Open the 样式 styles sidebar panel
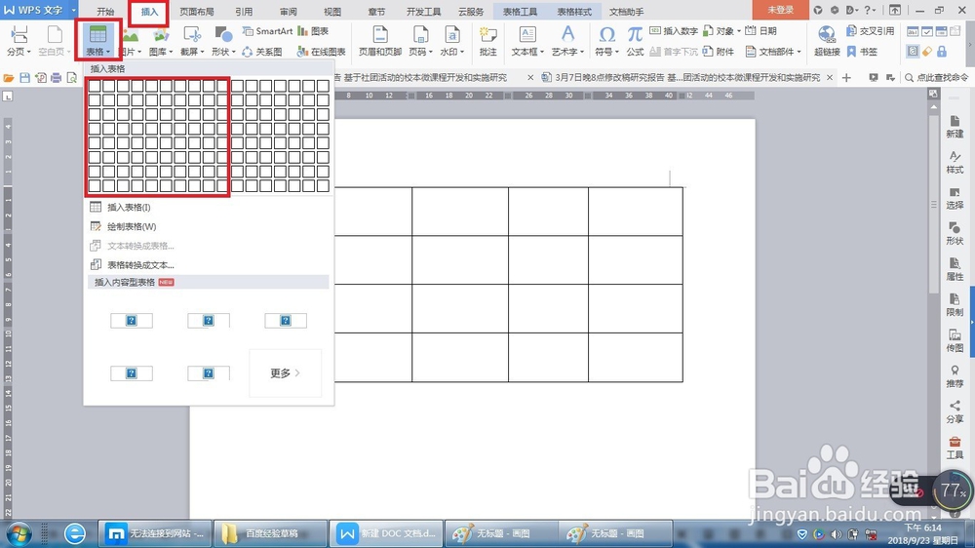The width and height of the screenshot is (975, 548). coord(955,162)
